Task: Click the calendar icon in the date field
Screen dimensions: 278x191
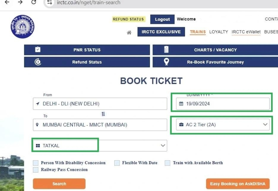Action: pos(181,104)
